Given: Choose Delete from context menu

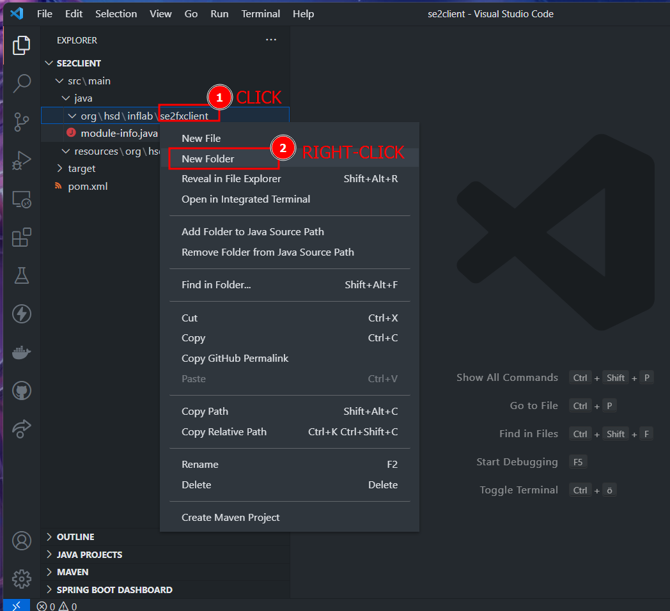Looking at the screenshot, I should [x=289, y=484].
